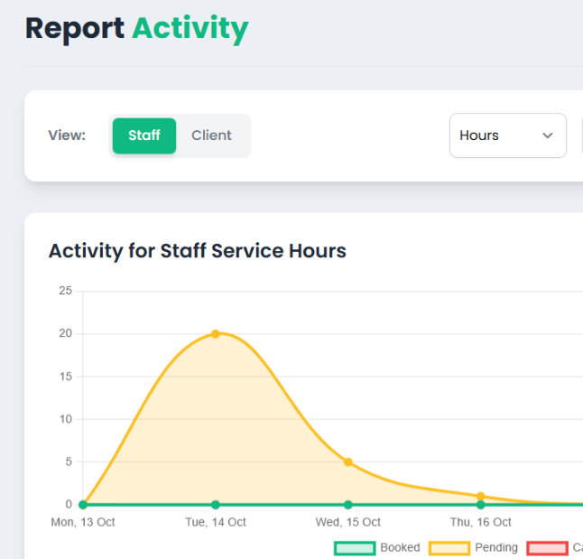Screen dimensions: 583x559
Task: Switch view to Client
Action: (211, 135)
